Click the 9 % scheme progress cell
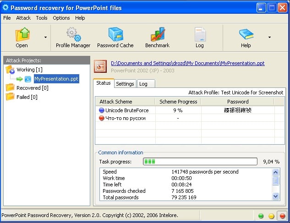This screenshot has width=290, height=223. click(x=178, y=110)
